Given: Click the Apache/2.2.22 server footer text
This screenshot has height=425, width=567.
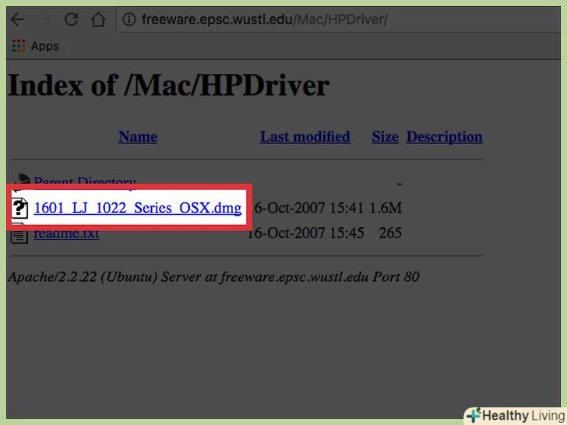Looking at the screenshot, I should [213, 277].
